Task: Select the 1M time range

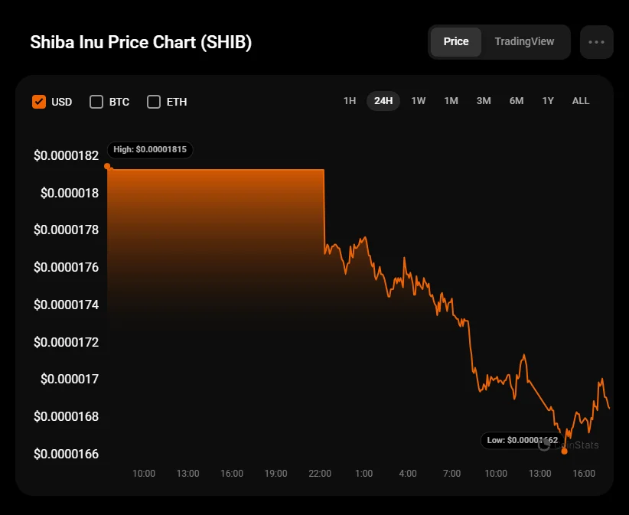Action: coord(451,101)
